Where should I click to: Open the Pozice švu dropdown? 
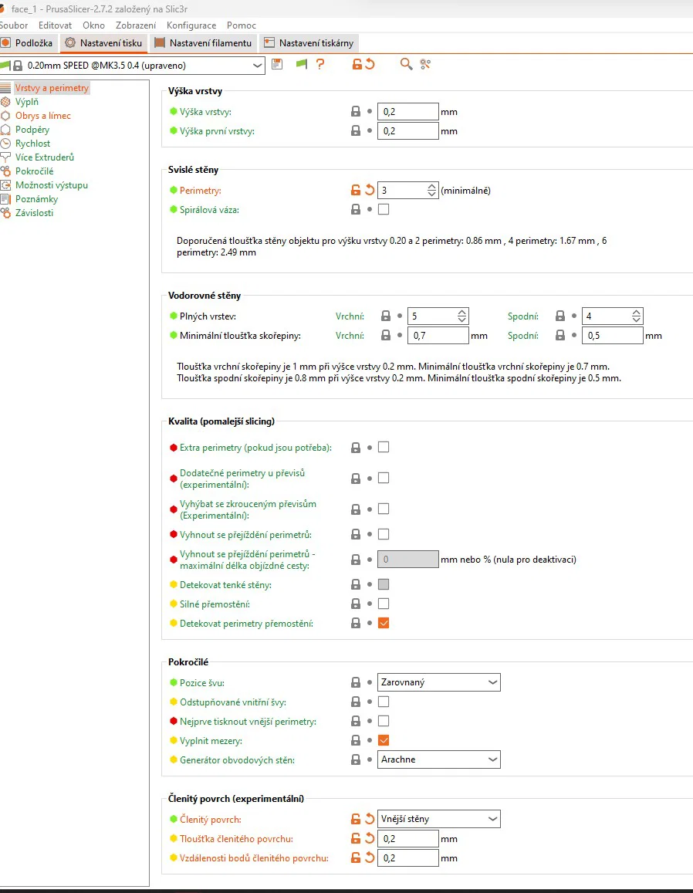(439, 682)
